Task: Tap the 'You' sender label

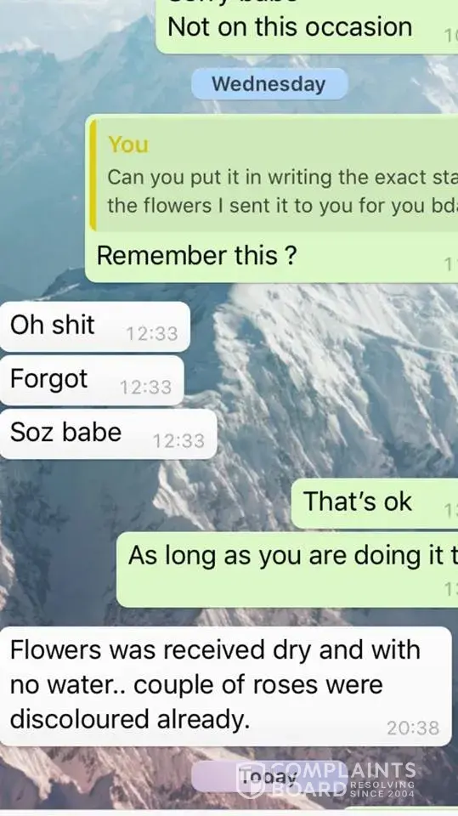Action: [x=128, y=144]
